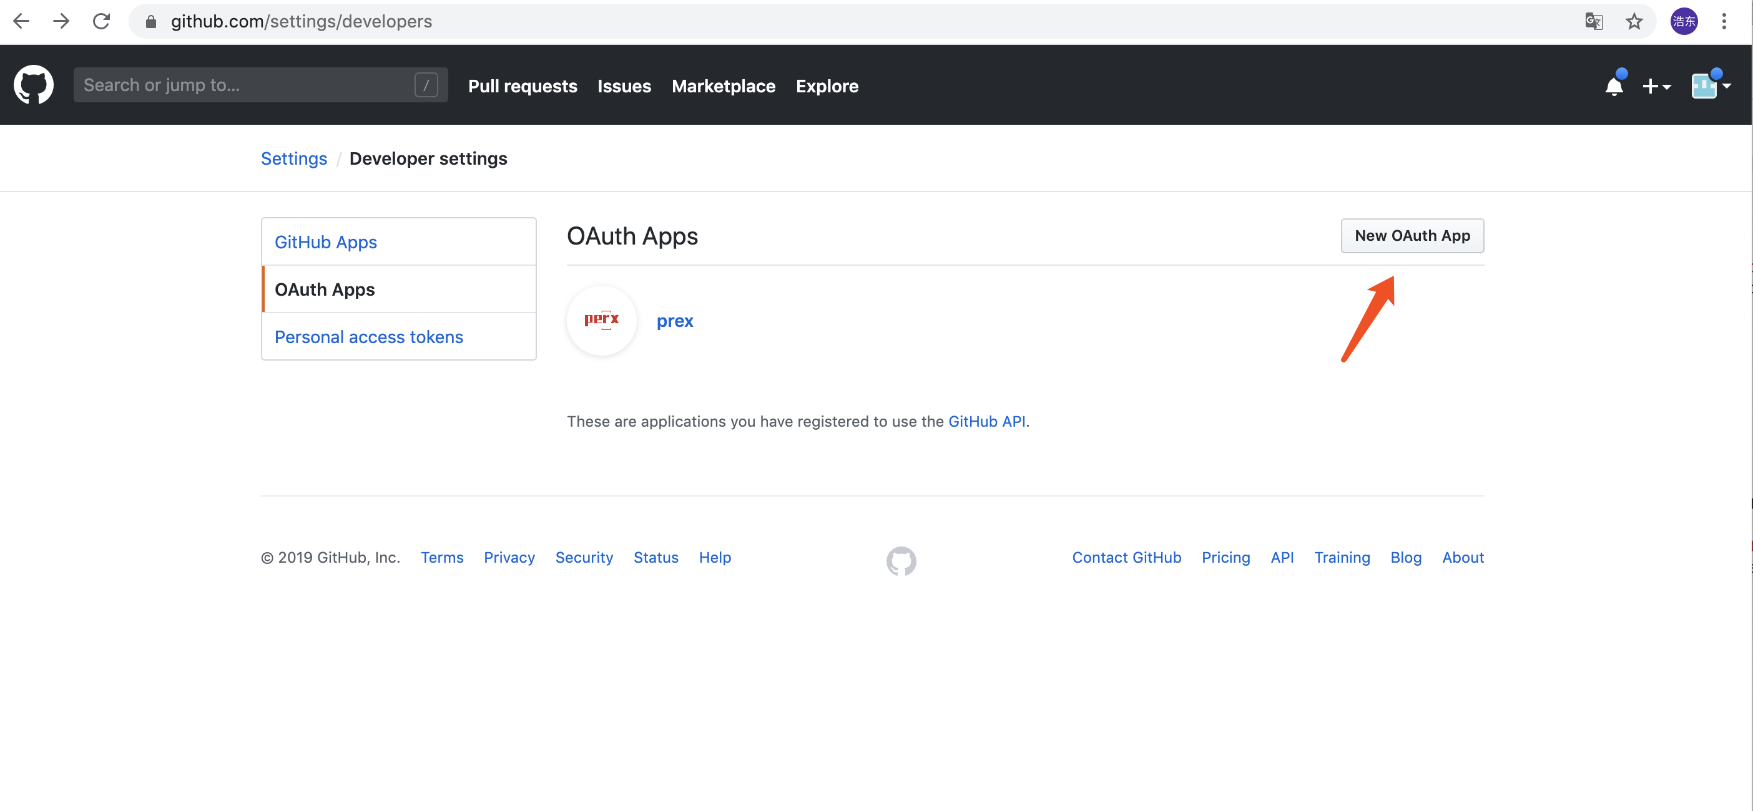Bookmark this page with the star icon
The height and width of the screenshot is (811, 1753).
point(1634,21)
